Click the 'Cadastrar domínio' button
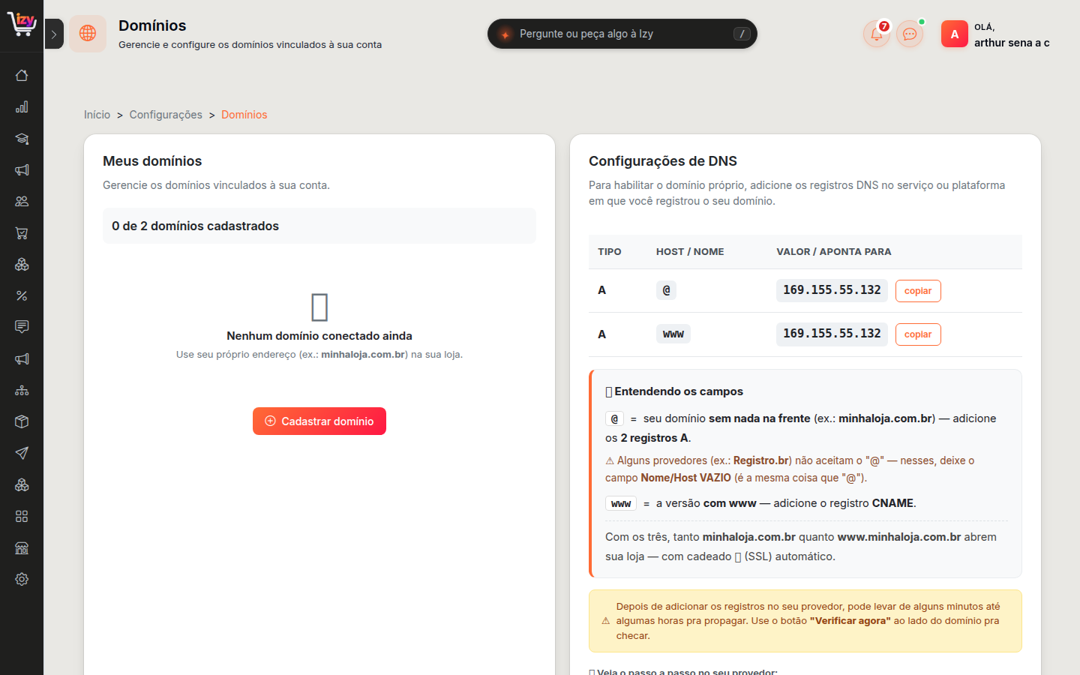 tap(319, 421)
